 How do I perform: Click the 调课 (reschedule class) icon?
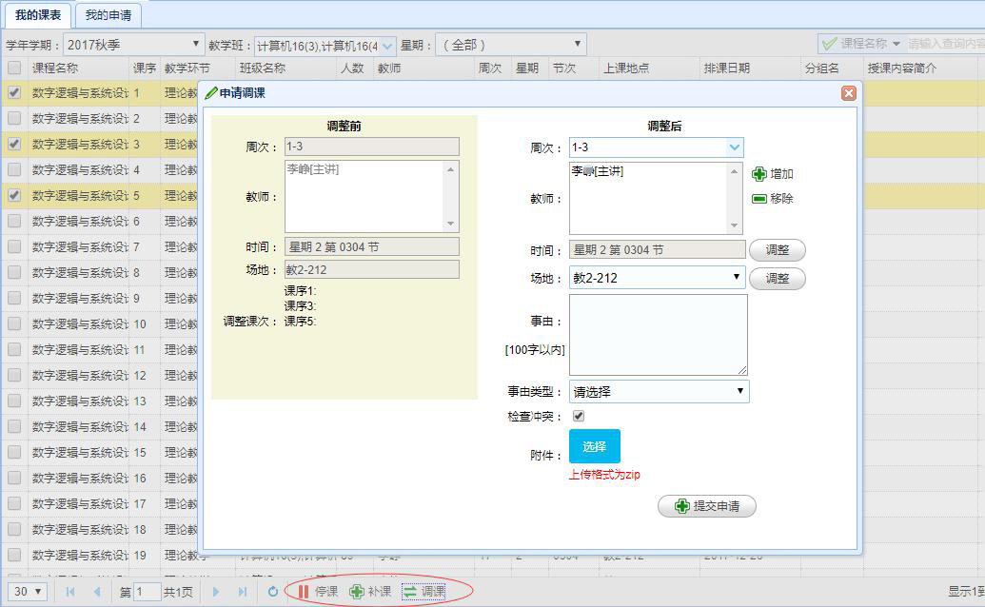(410, 592)
